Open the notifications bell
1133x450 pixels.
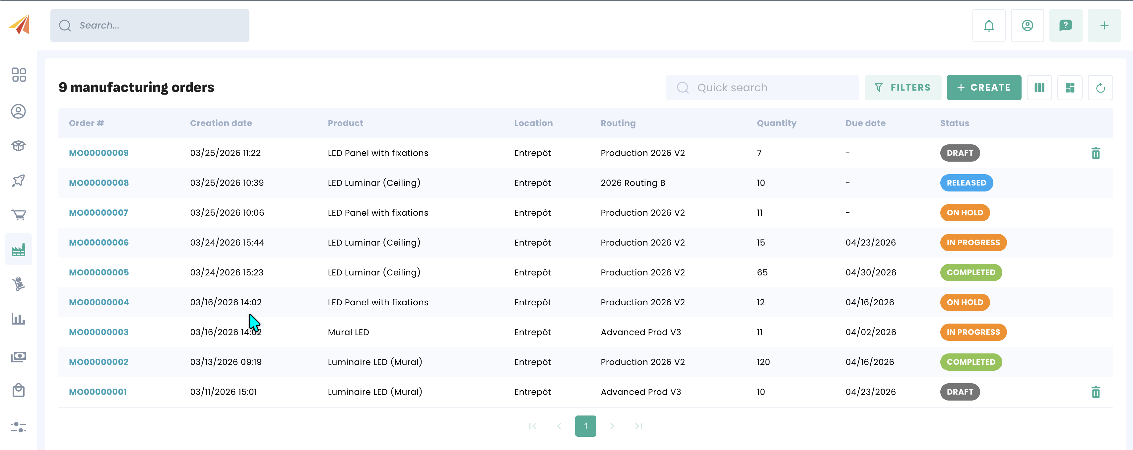[988, 26]
